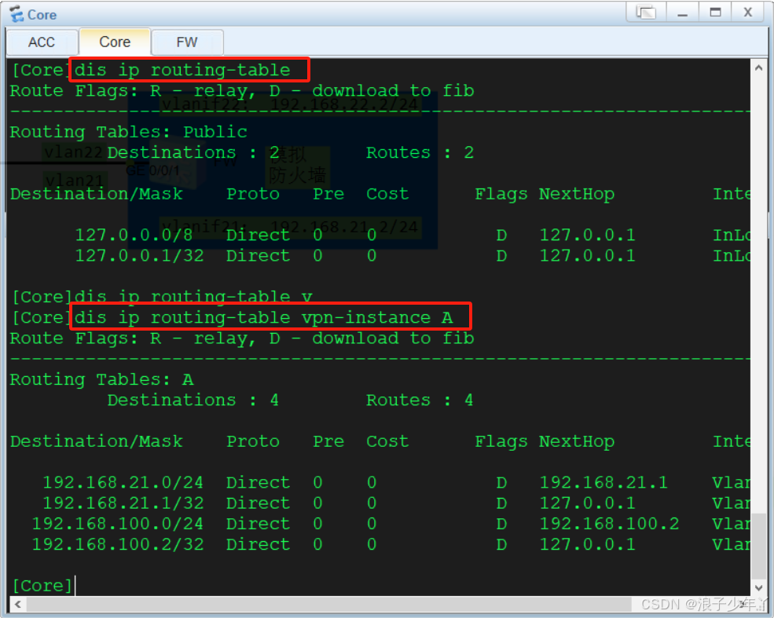Click 'dis ip routing-table vpn-instance A' command
774x618 pixels.
tap(263, 317)
